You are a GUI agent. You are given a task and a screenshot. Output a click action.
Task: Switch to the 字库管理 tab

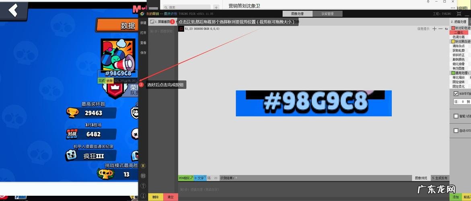327,14
